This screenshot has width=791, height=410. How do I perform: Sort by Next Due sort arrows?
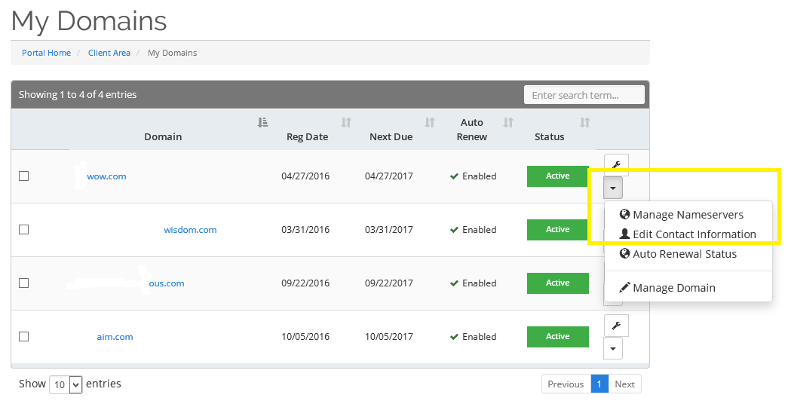[430, 122]
